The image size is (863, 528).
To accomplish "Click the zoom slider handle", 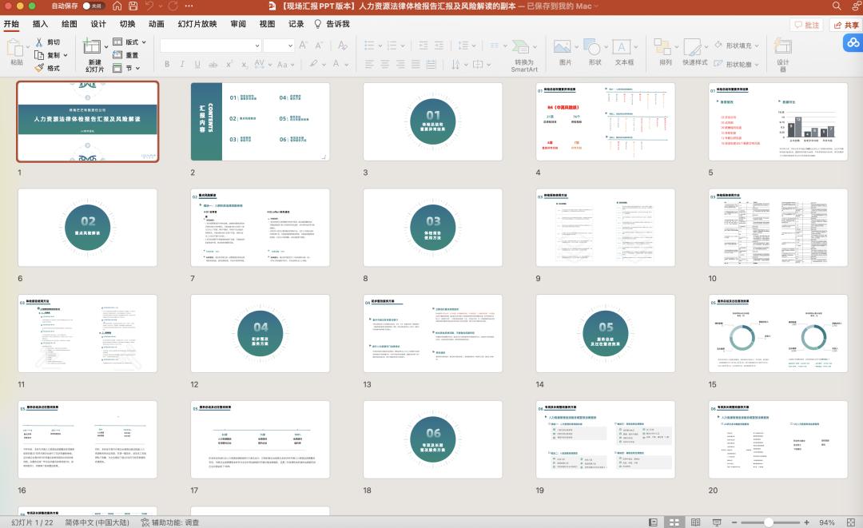I will pyautogui.click(x=769, y=522).
